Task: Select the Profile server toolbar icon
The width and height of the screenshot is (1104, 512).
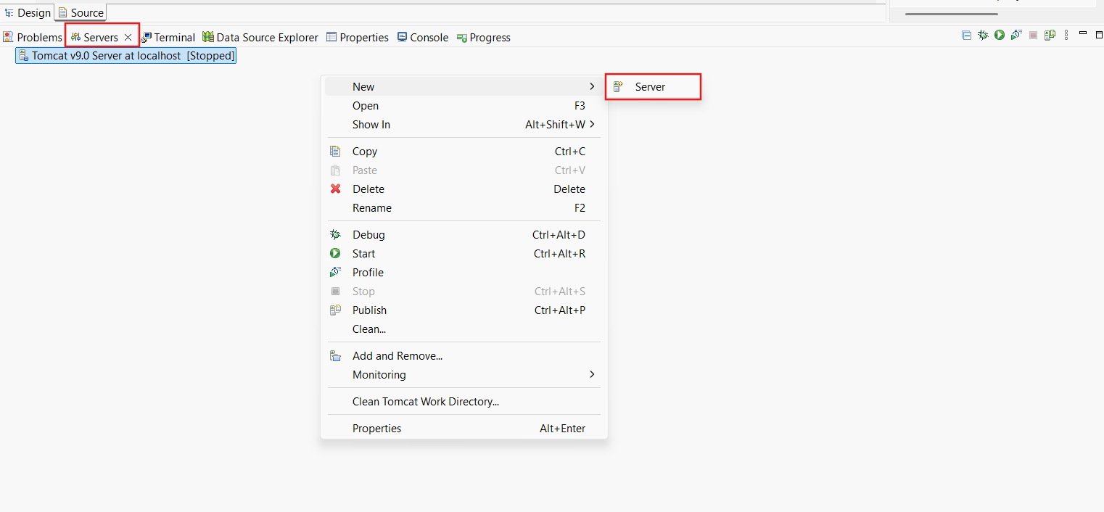Action: (1016, 35)
